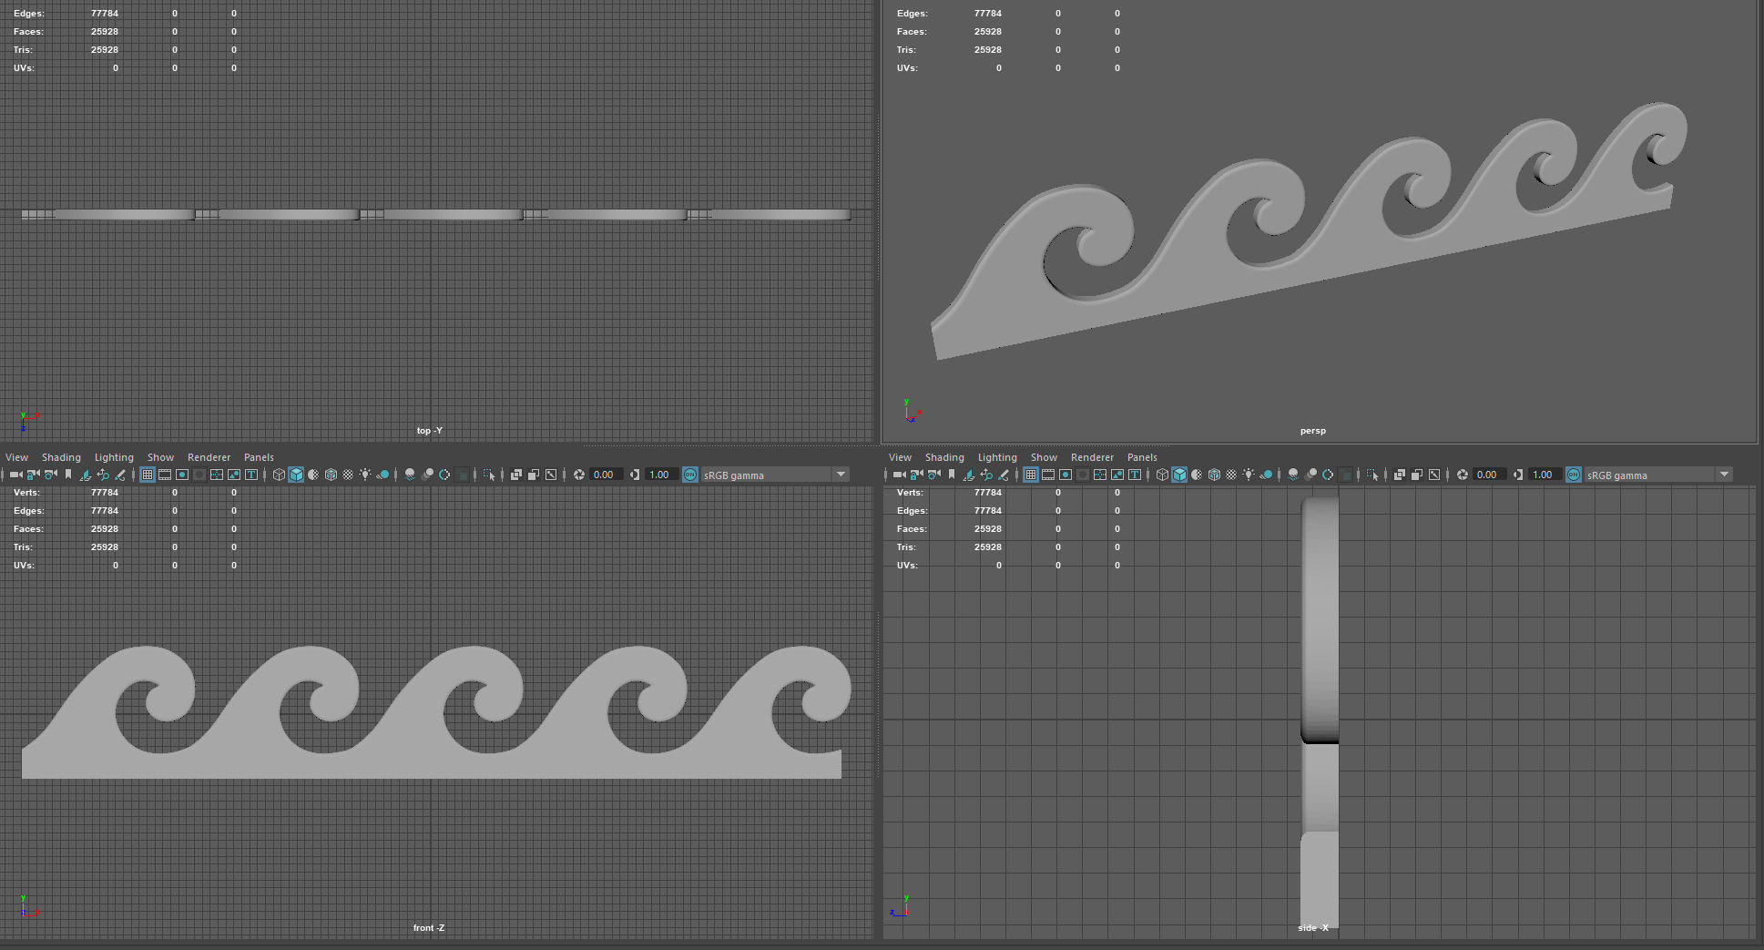Click Grease Pencil icon in side panel toolbar

(1004, 475)
